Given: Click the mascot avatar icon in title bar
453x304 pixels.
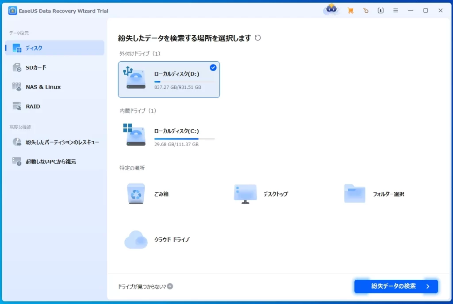Looking at the screenshot, I should 331,10.
